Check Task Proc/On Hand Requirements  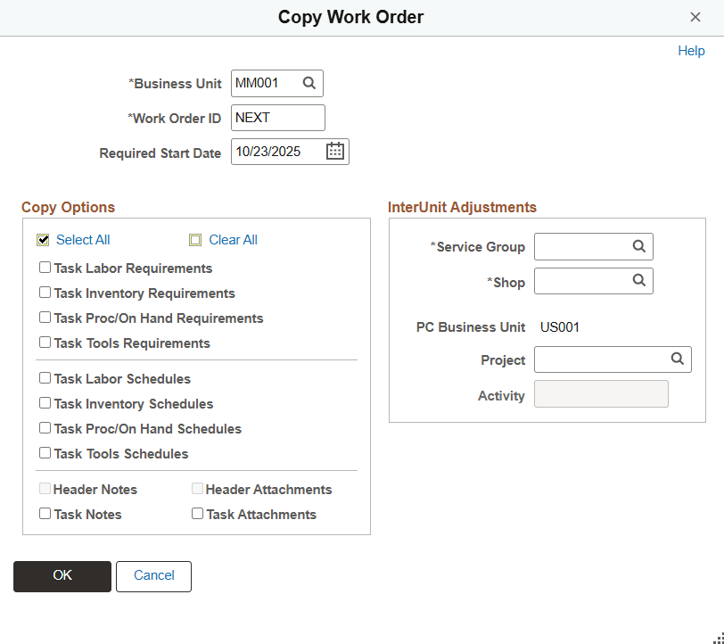click(45, 318)
